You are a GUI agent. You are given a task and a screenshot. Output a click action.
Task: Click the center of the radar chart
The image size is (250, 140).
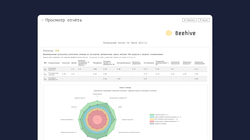pyautogui.click(x=97, y=120)
